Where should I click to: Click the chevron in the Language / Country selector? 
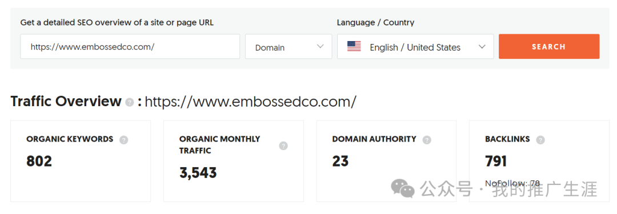pos(482,46)
